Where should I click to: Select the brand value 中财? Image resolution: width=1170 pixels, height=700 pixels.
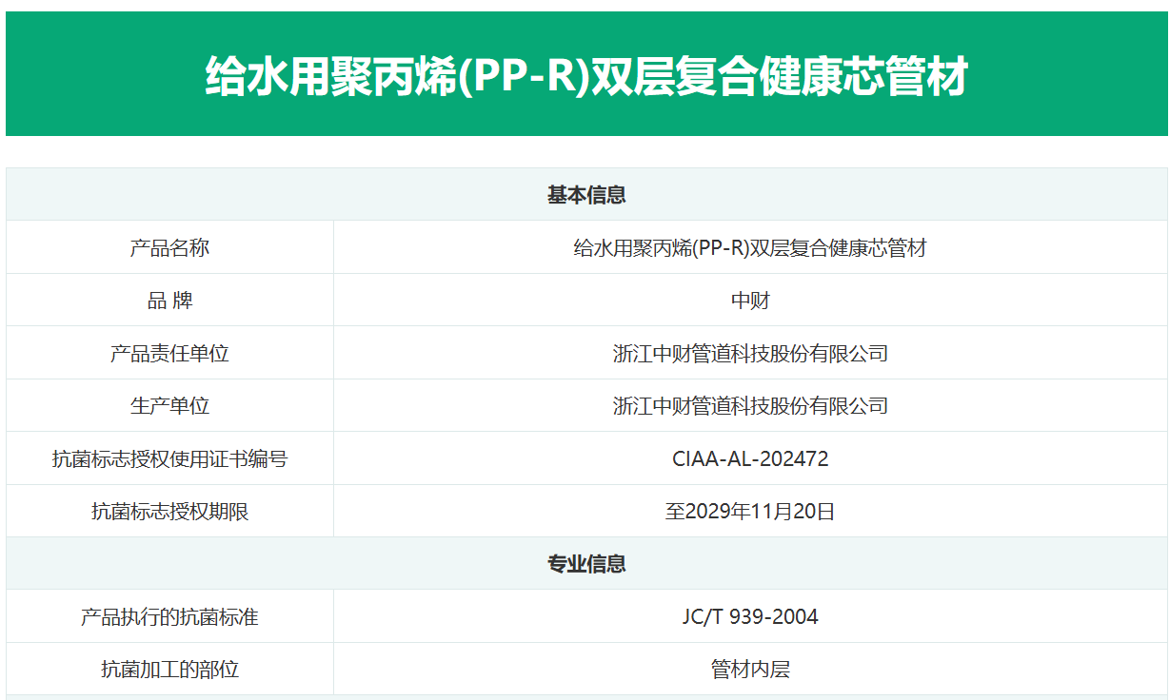point(750,301)
